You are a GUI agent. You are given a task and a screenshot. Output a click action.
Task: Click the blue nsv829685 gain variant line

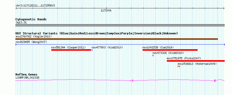[x=120, y=44]
